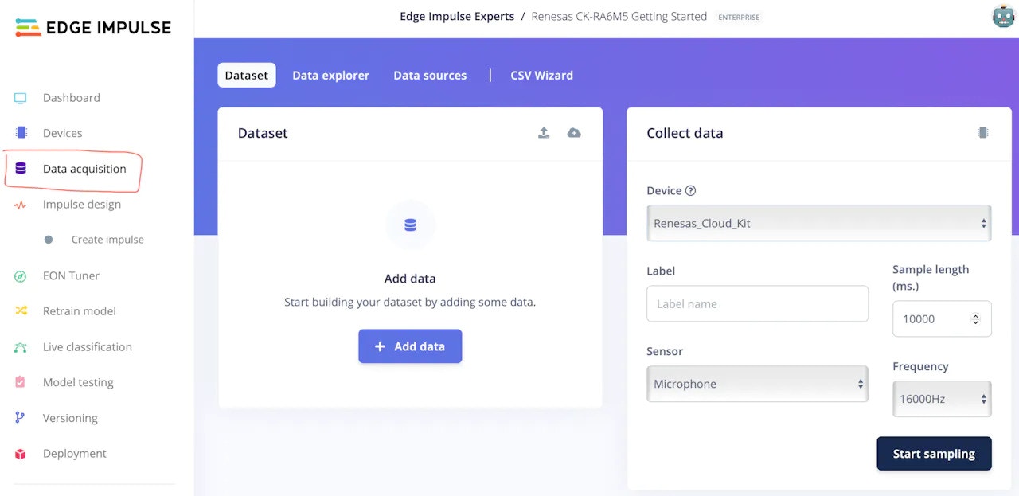
Task: Open the Data sources tab
Action: (x=430, y=76)
